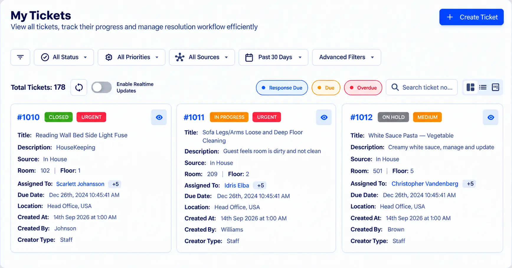View ticket #1010 details via eye icon
The height and width of the screenshot is (268, 512).
159,117
